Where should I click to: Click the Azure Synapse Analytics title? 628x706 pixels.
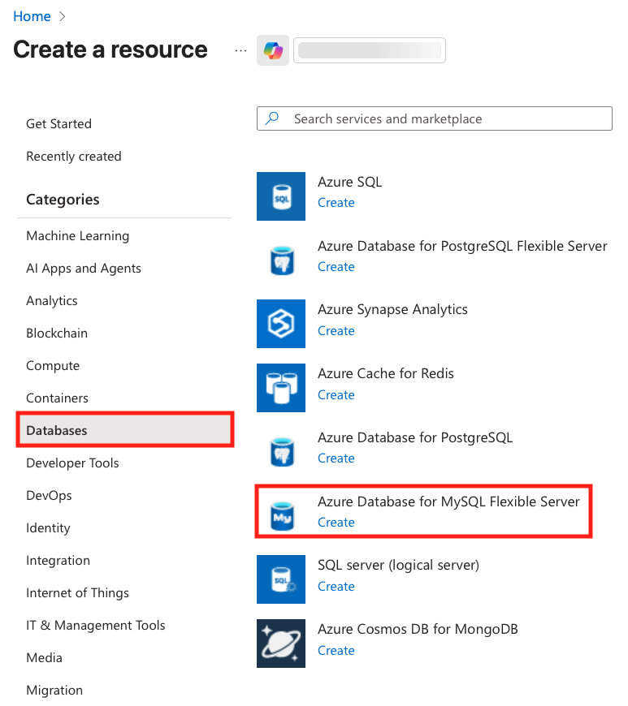[392, 310]
